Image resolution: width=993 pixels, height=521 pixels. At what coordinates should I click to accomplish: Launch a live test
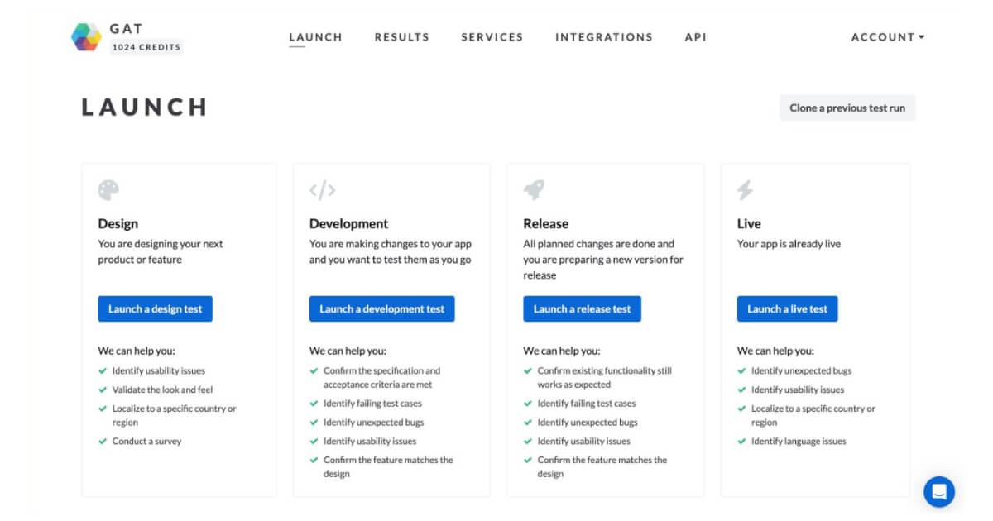coord(786,308)
